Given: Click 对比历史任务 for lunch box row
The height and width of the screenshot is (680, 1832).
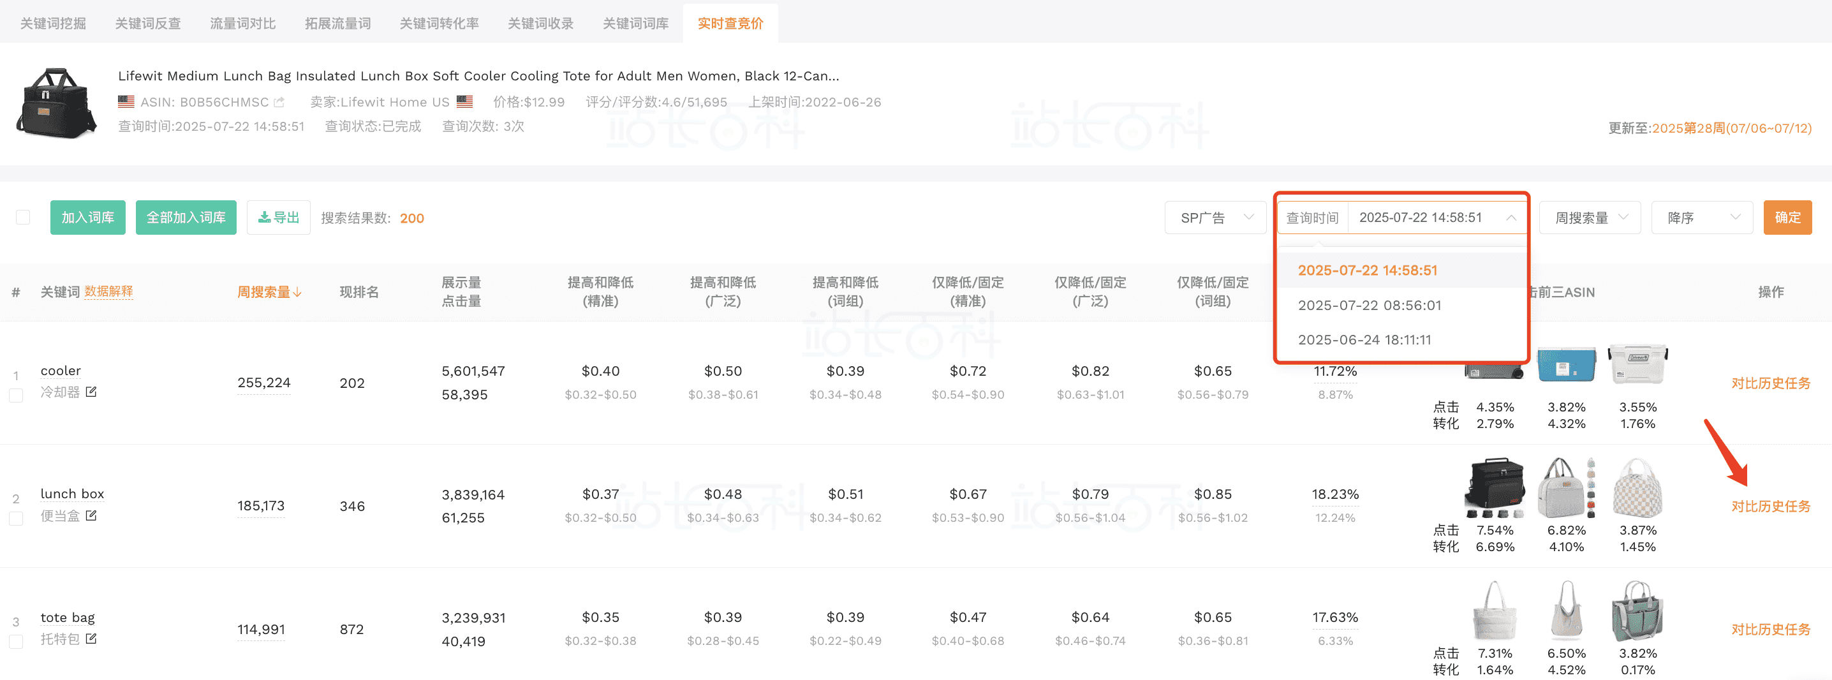Looking at the screenshot, I should [1771, 506].
